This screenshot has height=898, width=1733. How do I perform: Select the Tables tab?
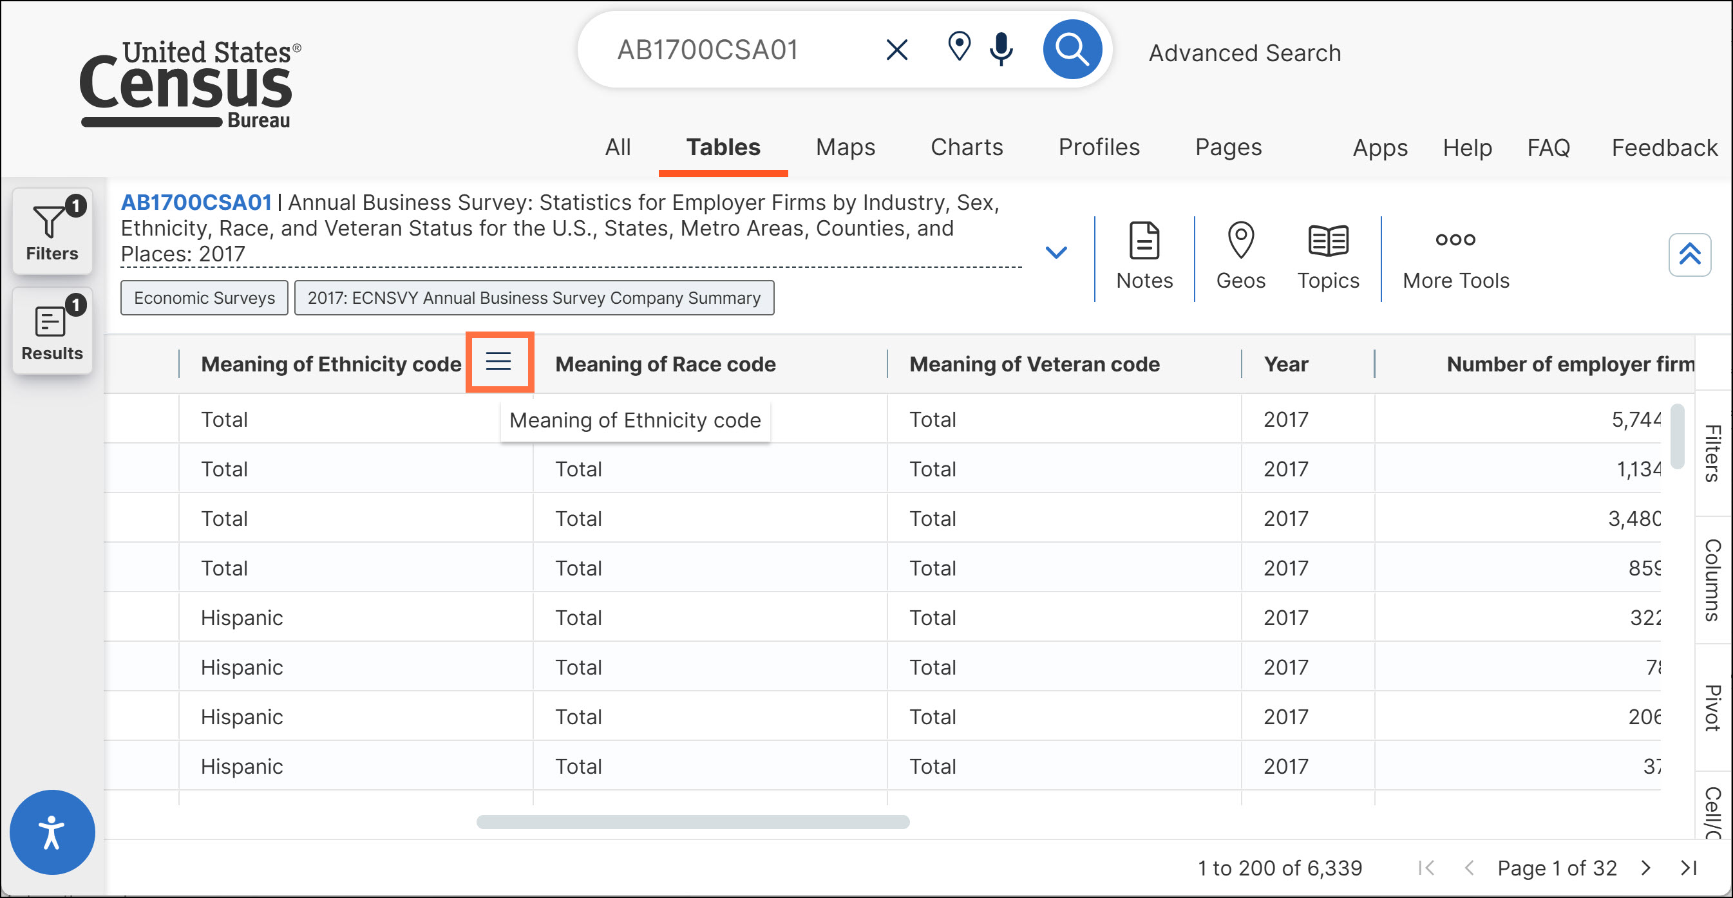pyautogui.click(x=723, y=147)
